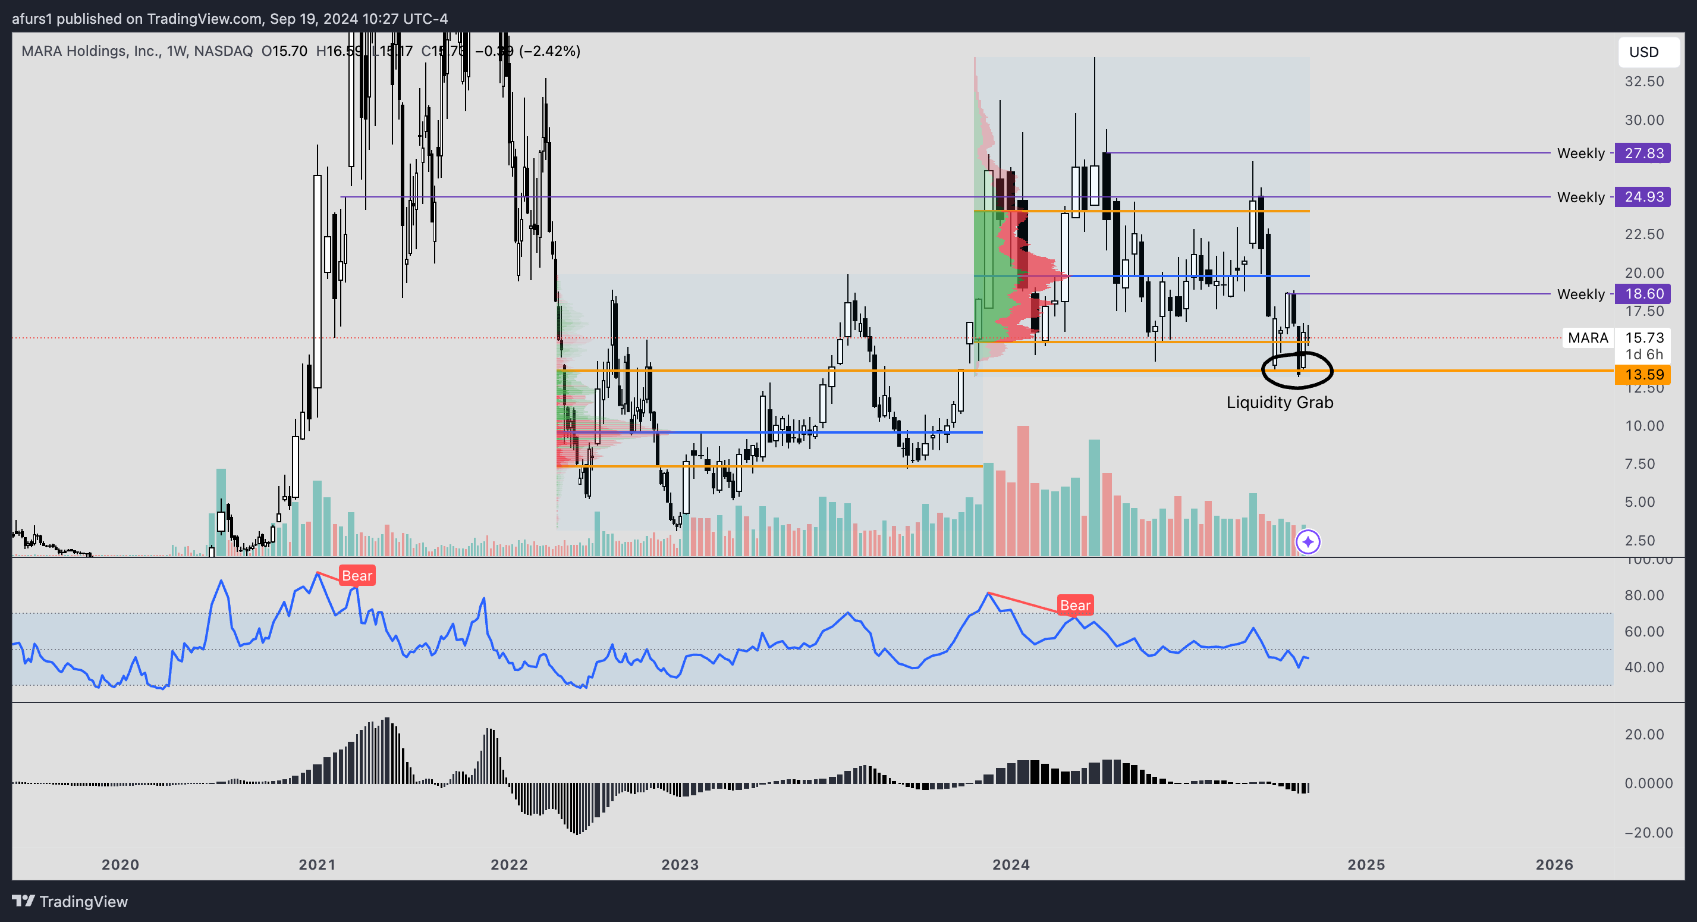
Task: Click the 32.50 price axis value
Action: [x=1643, y=81]
